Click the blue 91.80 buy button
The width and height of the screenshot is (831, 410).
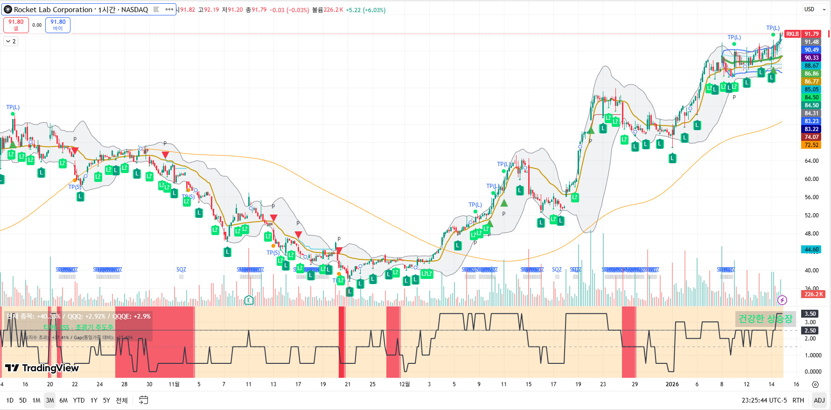click(x=58, y=25)
